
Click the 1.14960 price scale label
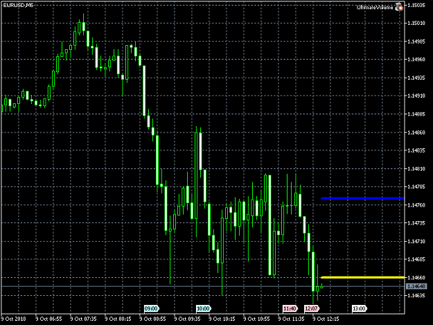416,60
